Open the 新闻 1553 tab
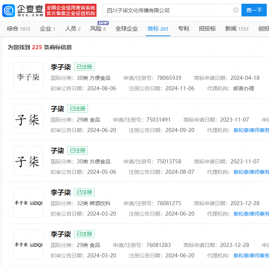This screenshot has width=269, height=266. 237,29
